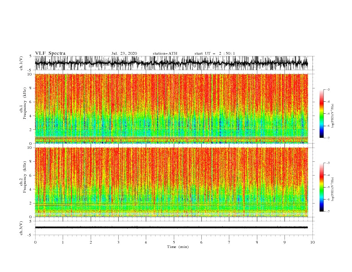The width and height of the screenshot is (352, 272).
Task: Select the "start UT = 2 :50: 1" text
Action: coord(215,53)
